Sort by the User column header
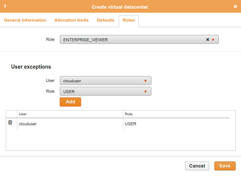 pos(70,114)
